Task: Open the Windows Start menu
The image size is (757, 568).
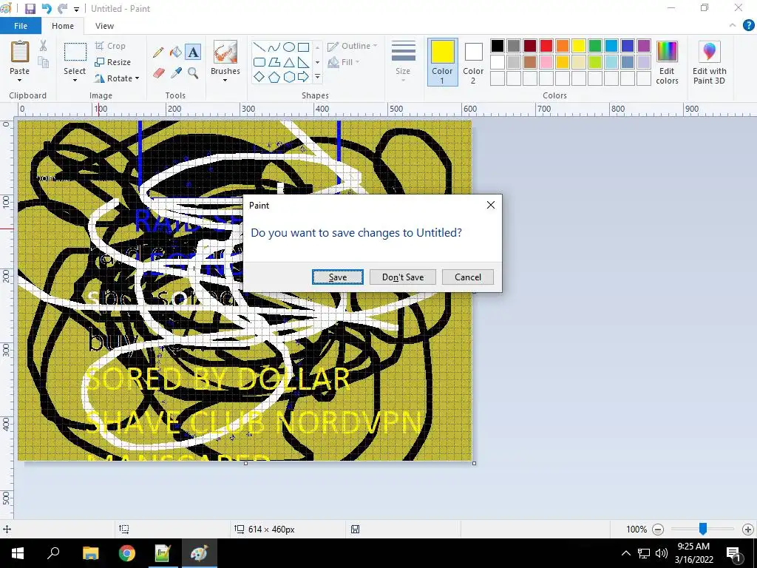Action: click(x=18, y=553)
